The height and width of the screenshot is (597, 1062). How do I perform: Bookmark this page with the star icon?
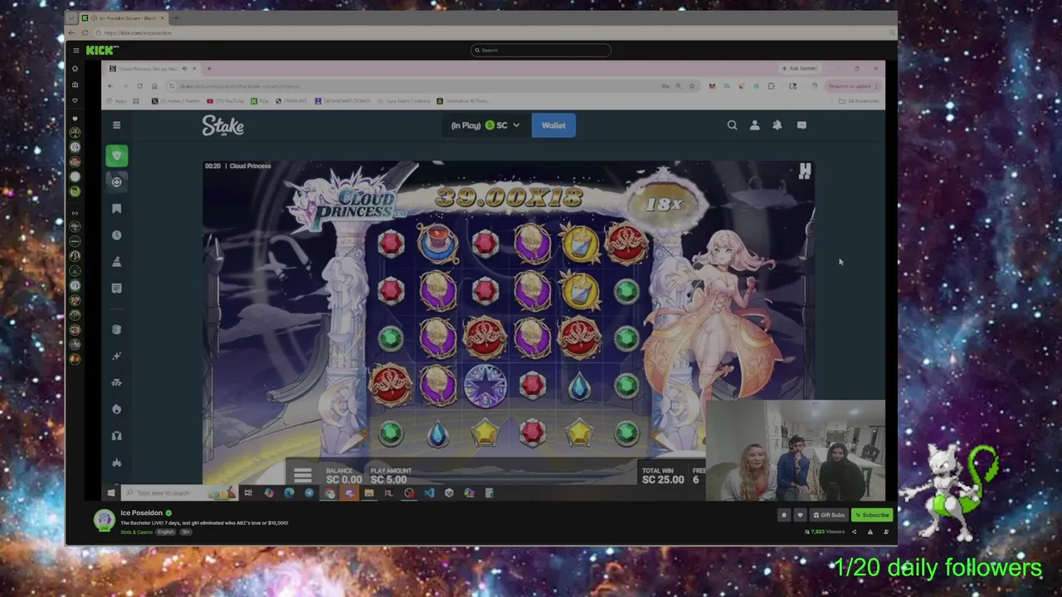coord(692,86)
